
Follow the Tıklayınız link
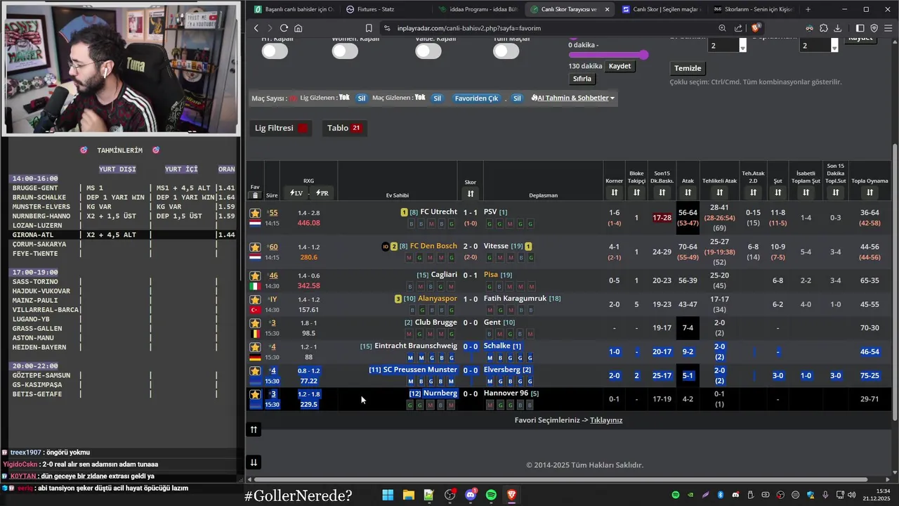[606, 420]
